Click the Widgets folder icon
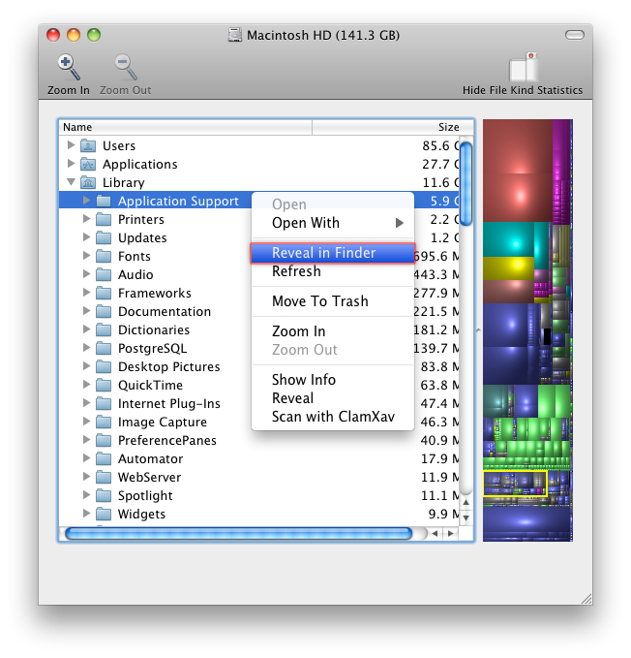Image resolution: width=631 pixels, height=658 pixels. (x=104, y=514)
